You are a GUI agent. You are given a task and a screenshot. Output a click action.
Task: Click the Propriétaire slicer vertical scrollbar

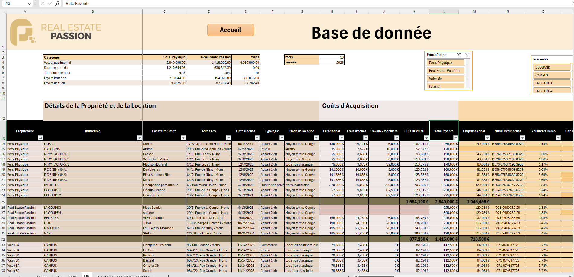coord(468,72)
